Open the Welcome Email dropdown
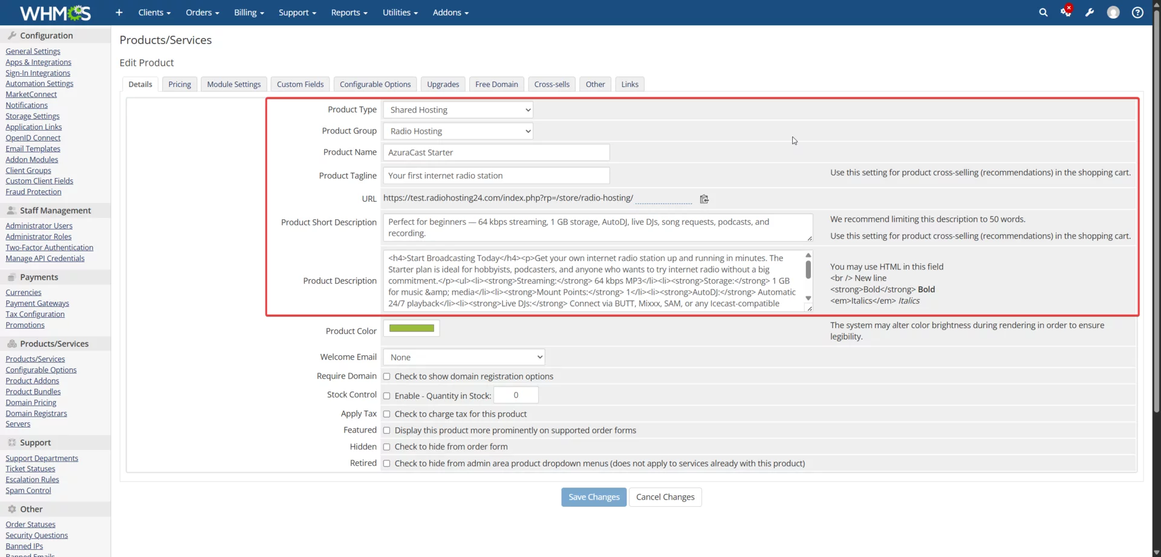 [x=463, y=356]
